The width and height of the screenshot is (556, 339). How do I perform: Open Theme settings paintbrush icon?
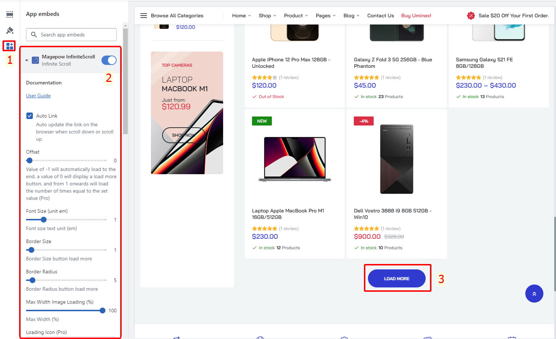(x=10, y=30)
